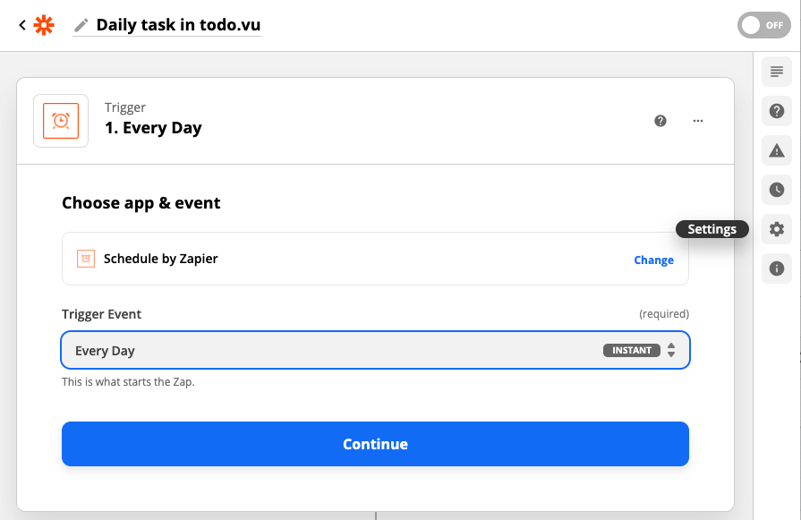801x520 pixels.
Task: Open the warning triangle issues panel
Action: (777, 150)
